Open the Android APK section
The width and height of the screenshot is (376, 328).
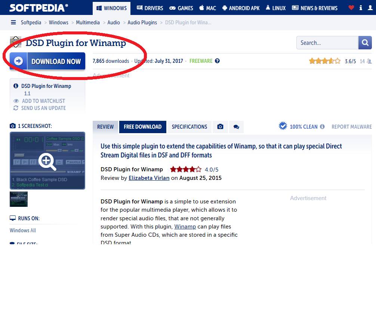pos(241,8)
